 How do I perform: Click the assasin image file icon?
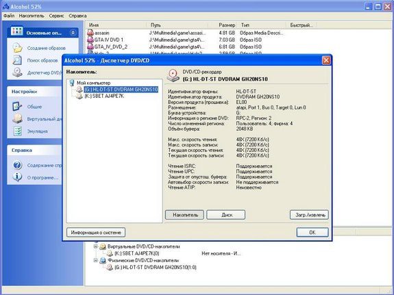(x=90, y=33)
